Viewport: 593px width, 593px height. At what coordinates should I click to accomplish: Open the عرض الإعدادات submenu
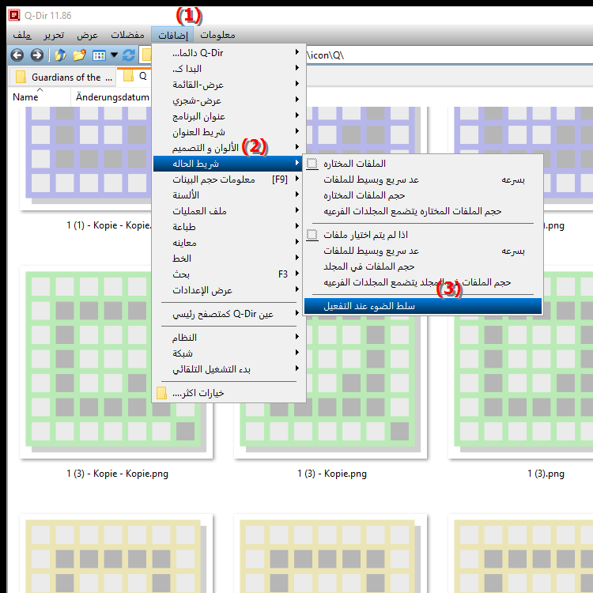pos(229,290)
